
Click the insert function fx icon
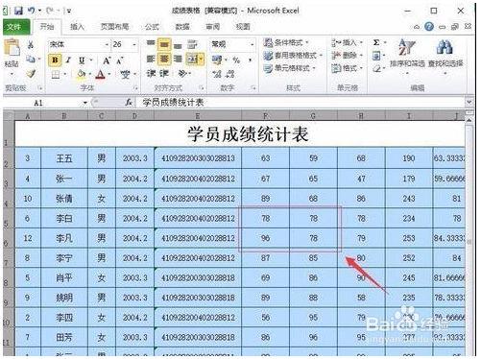[129, 103]
